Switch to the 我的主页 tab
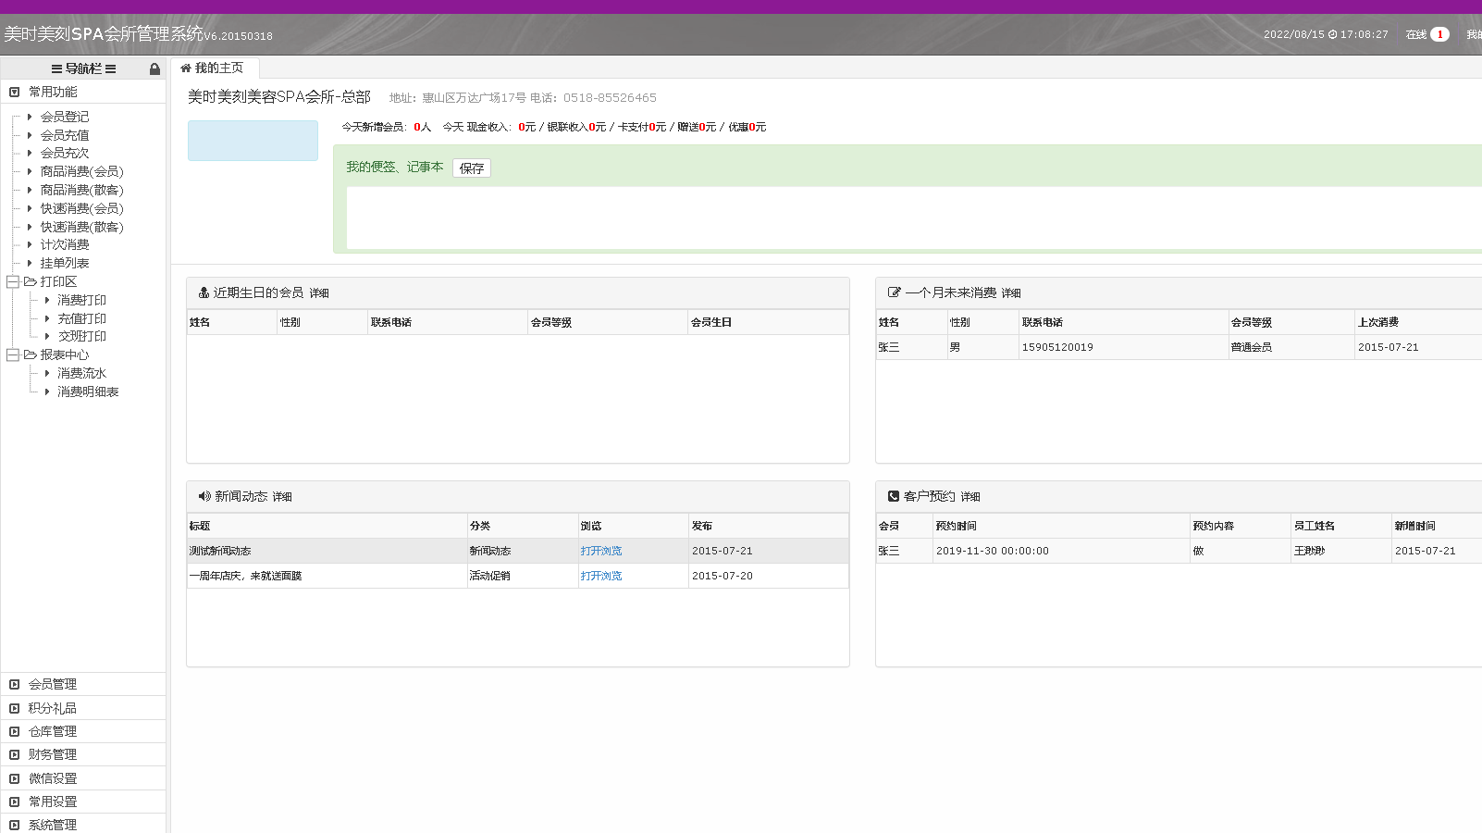Image resolution: width=1482 pixels, height=833 pixels. 218,68
